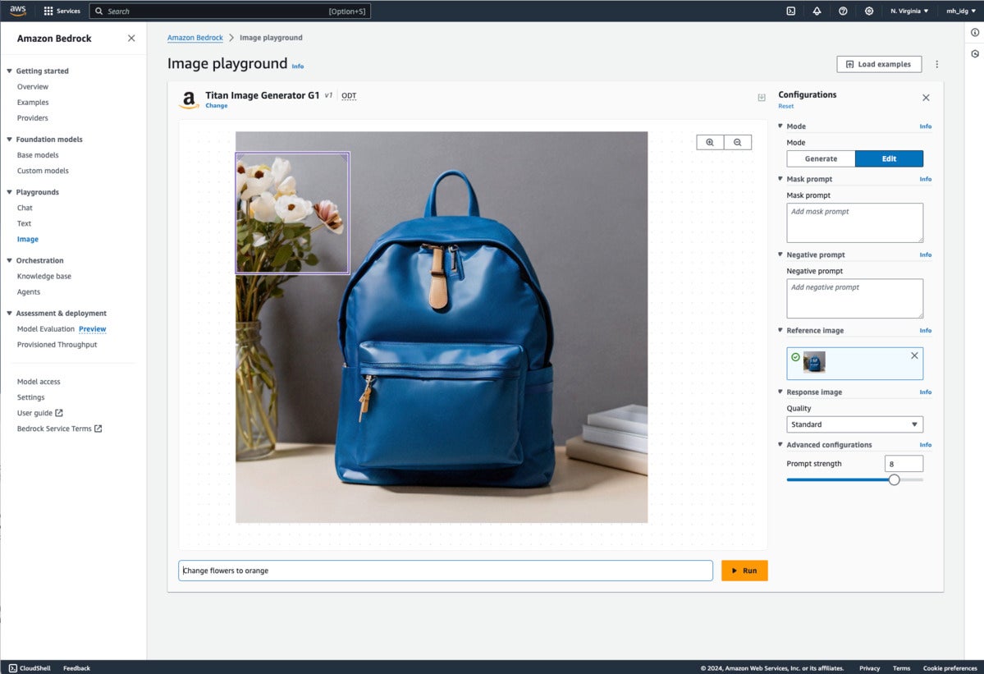This screenshot has height=674, width=984.
Task: Click the Add mask prompt field
Action: click(x=854, y=222)
